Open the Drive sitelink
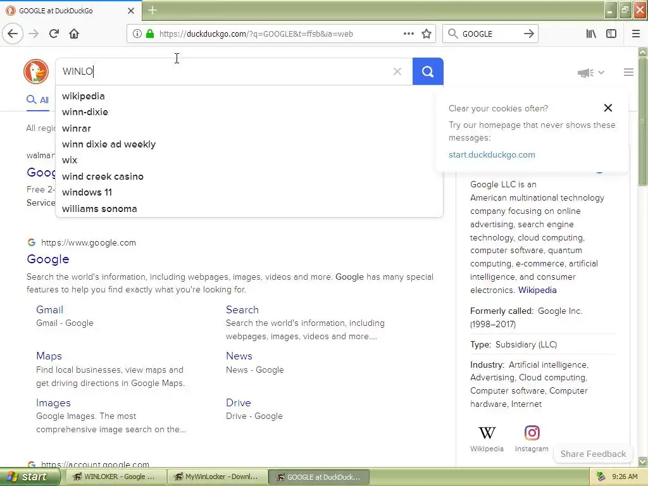Viewport: 648px width, 486px height. 239,402
